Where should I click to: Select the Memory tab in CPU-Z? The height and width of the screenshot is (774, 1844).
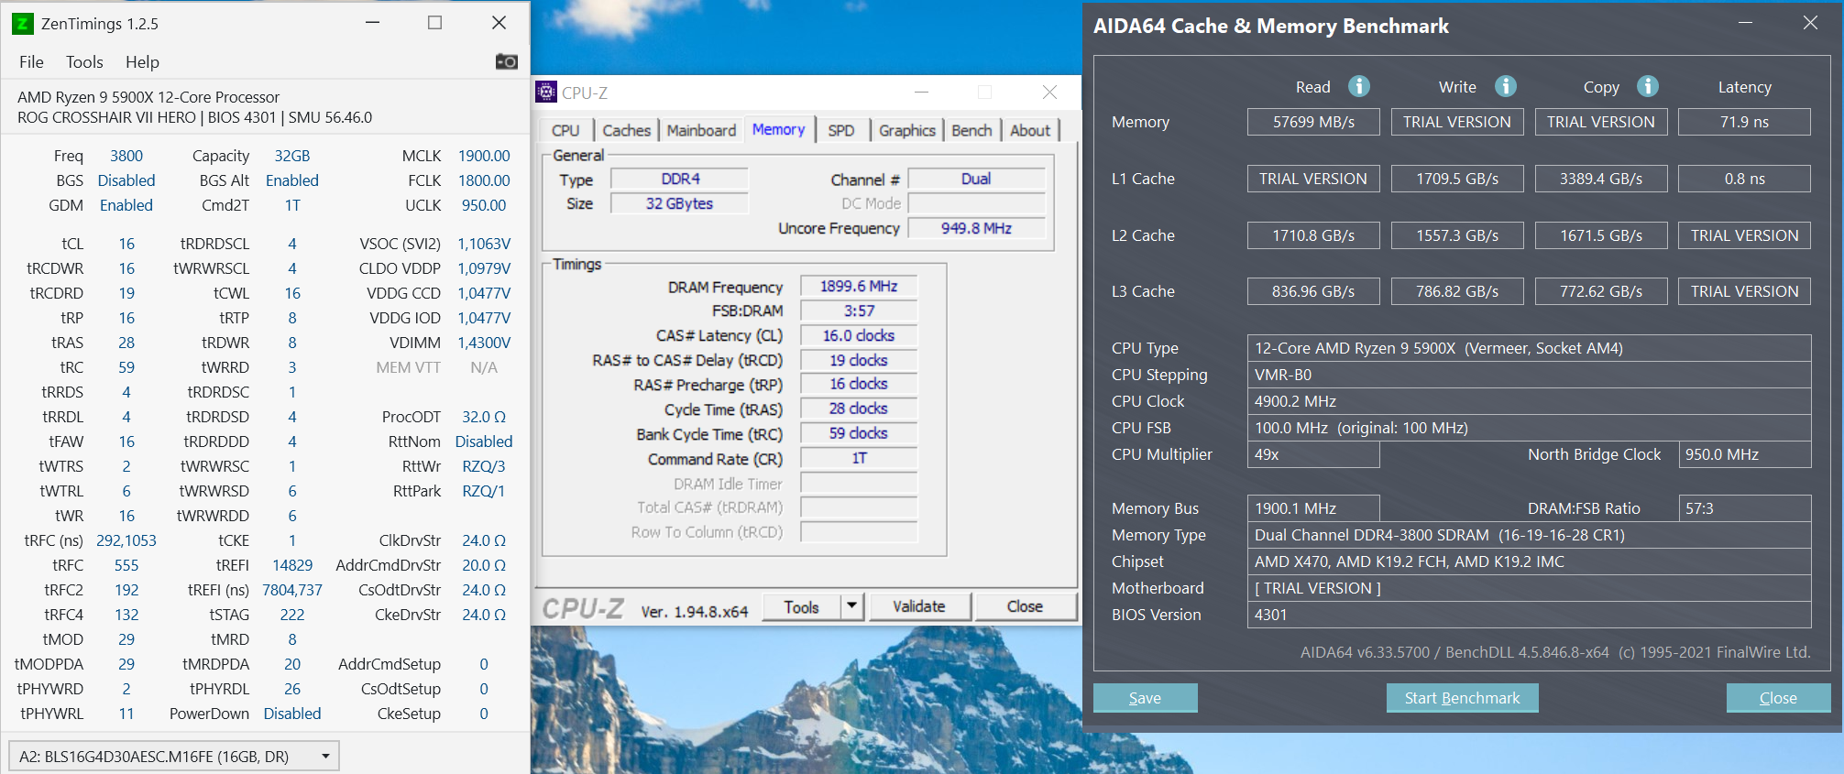[x=778, y=129]
